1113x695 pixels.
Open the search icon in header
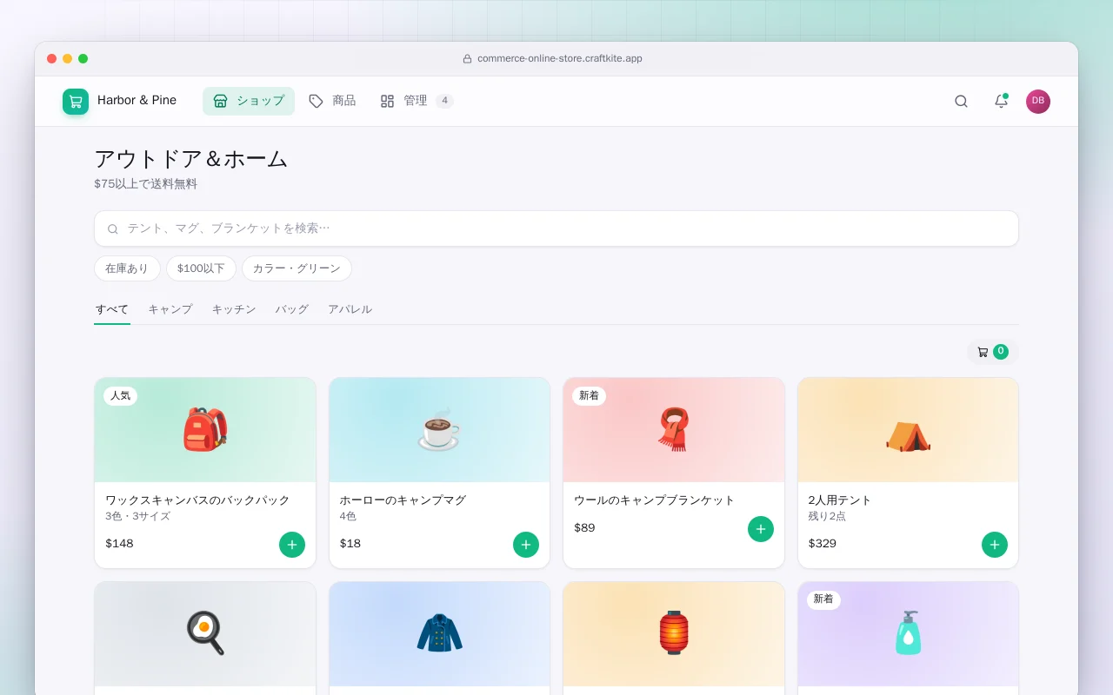coord(961,101)
